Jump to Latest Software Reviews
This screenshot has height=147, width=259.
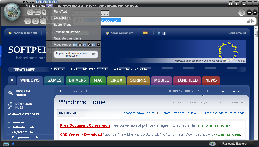tap(180, 113)
